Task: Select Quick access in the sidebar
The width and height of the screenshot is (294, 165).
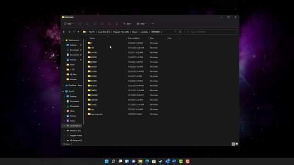Action: [x=73, y=40]
